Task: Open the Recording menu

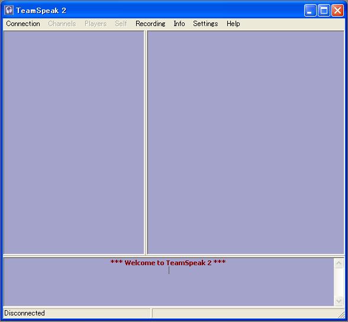Action: click(x=150, y=24)
